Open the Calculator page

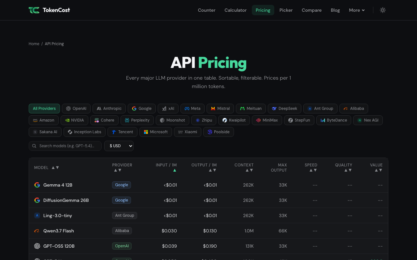[x=236, y=10]
